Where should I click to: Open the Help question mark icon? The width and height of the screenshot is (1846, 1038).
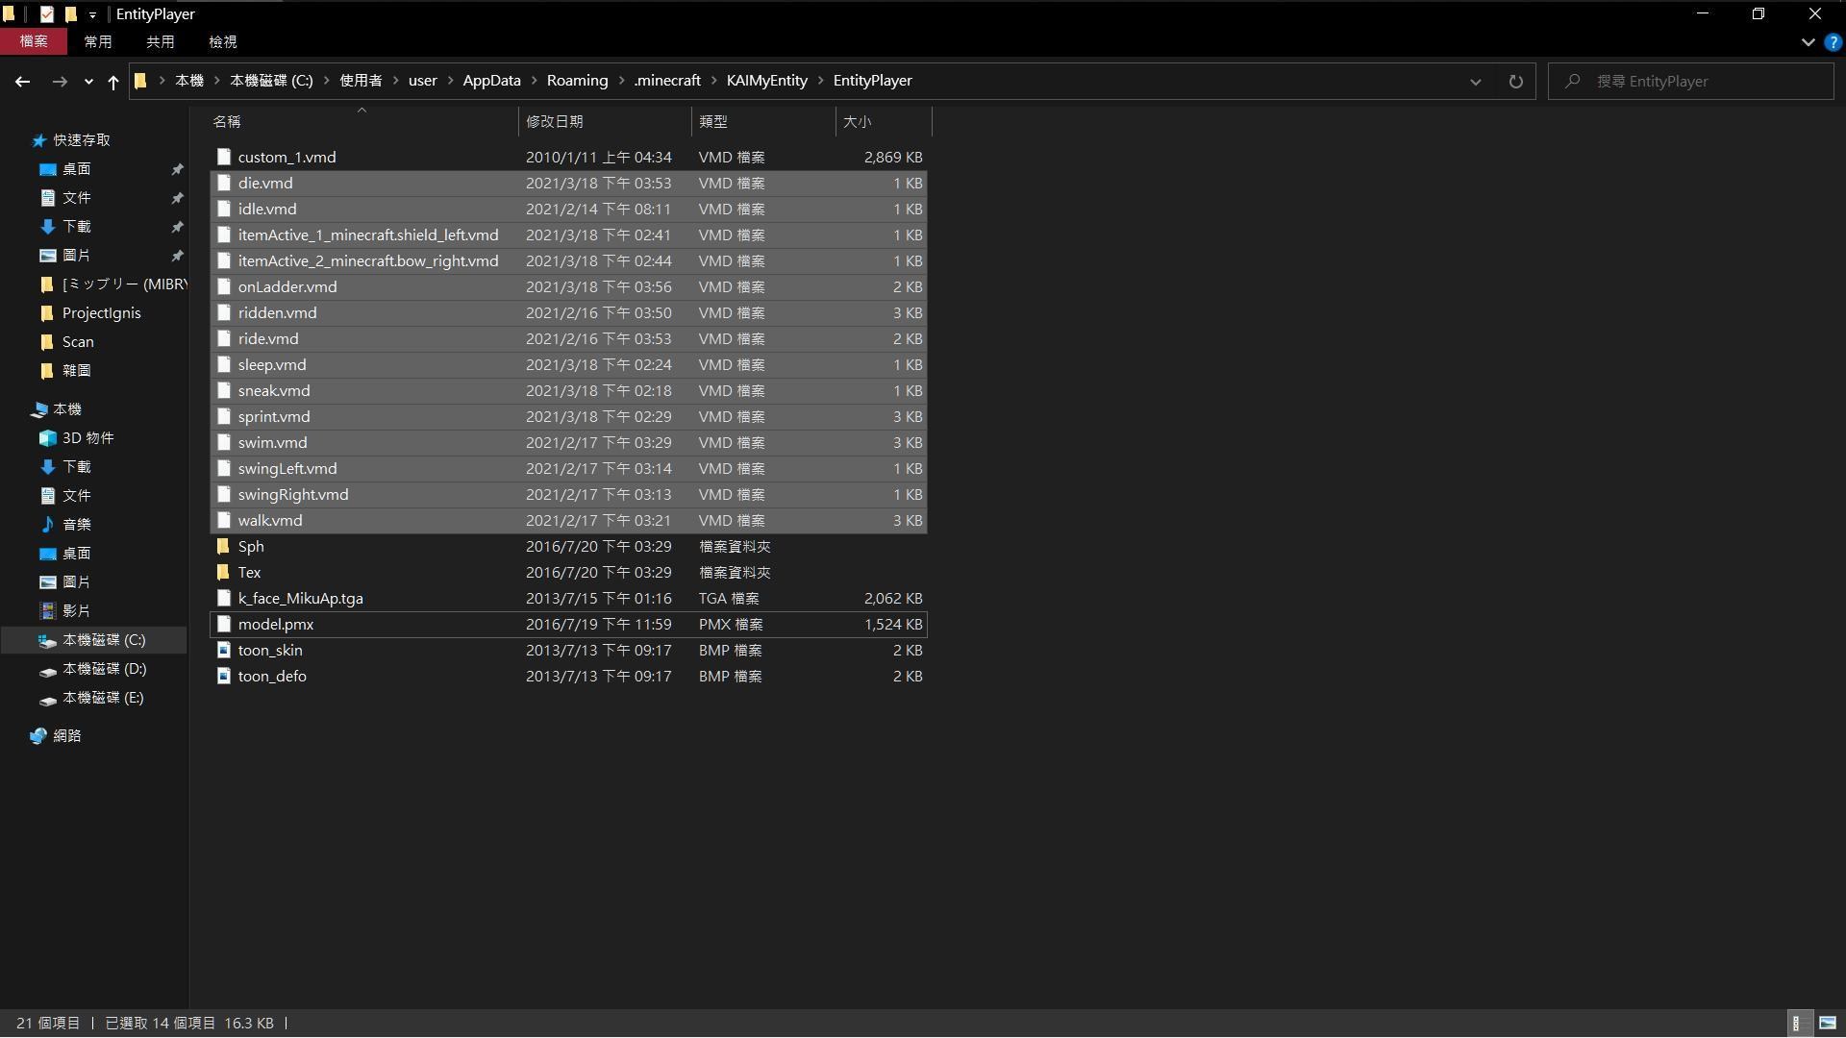click(1833, 42)
